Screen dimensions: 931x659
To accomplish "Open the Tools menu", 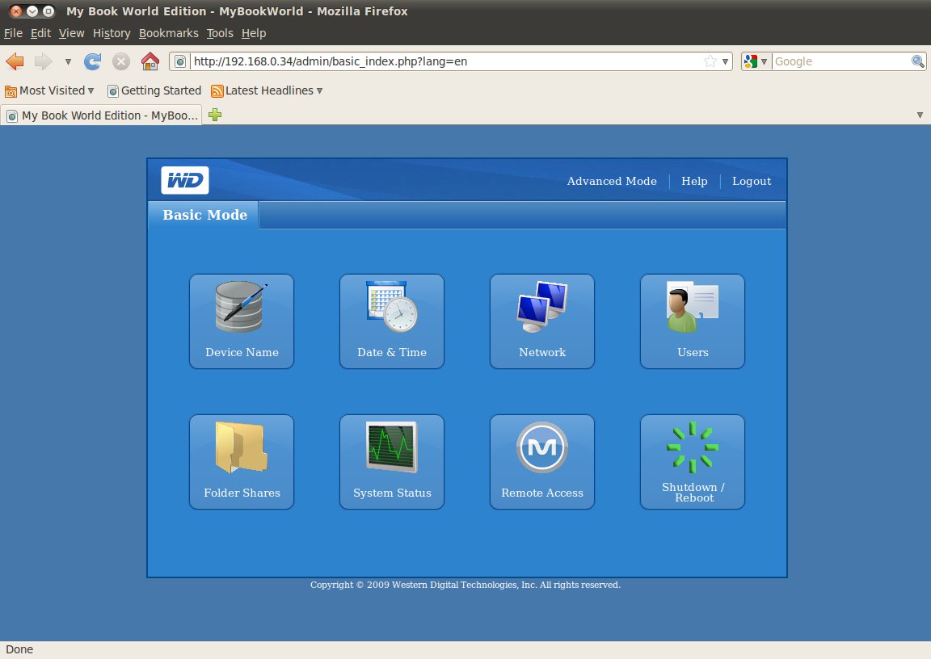I will coord(219,33).
